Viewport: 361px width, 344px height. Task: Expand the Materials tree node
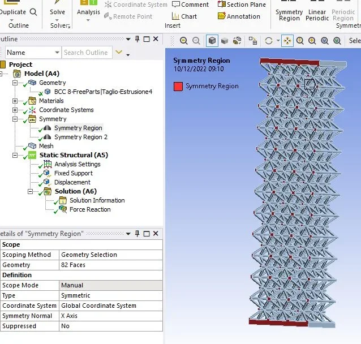point(14,101)
